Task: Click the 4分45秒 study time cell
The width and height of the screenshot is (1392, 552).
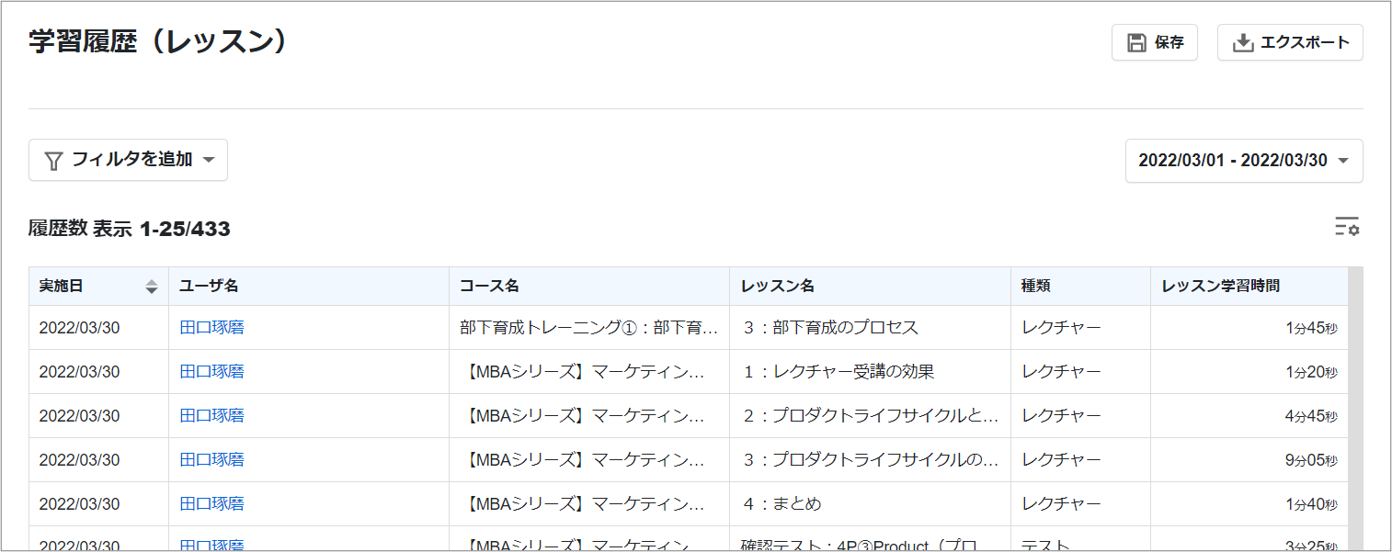Action: [x=1249, y=416]
